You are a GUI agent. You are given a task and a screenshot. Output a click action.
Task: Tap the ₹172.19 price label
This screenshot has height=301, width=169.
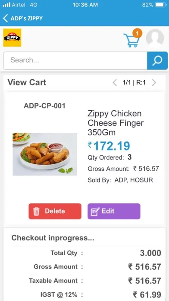[x=109, y=146]
